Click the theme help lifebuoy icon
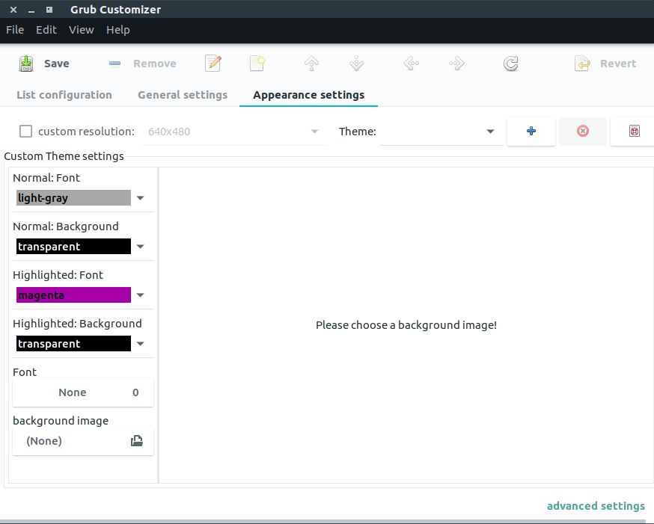The width and height of the screenshot is (654, 524). coord(634,132)
